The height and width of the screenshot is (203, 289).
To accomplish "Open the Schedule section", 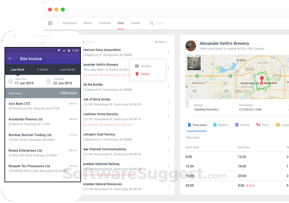I will point(104,23).
